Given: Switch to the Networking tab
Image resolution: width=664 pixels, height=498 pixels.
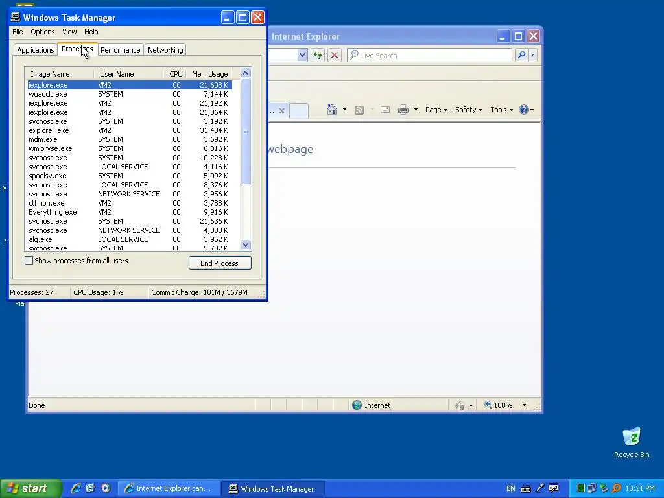Looking at the screenshot, I should click(165, 50).
